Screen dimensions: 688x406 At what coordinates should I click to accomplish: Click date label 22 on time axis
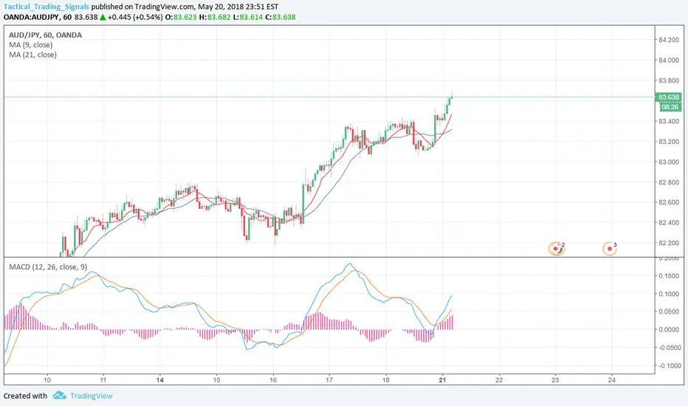pos(499,380)
